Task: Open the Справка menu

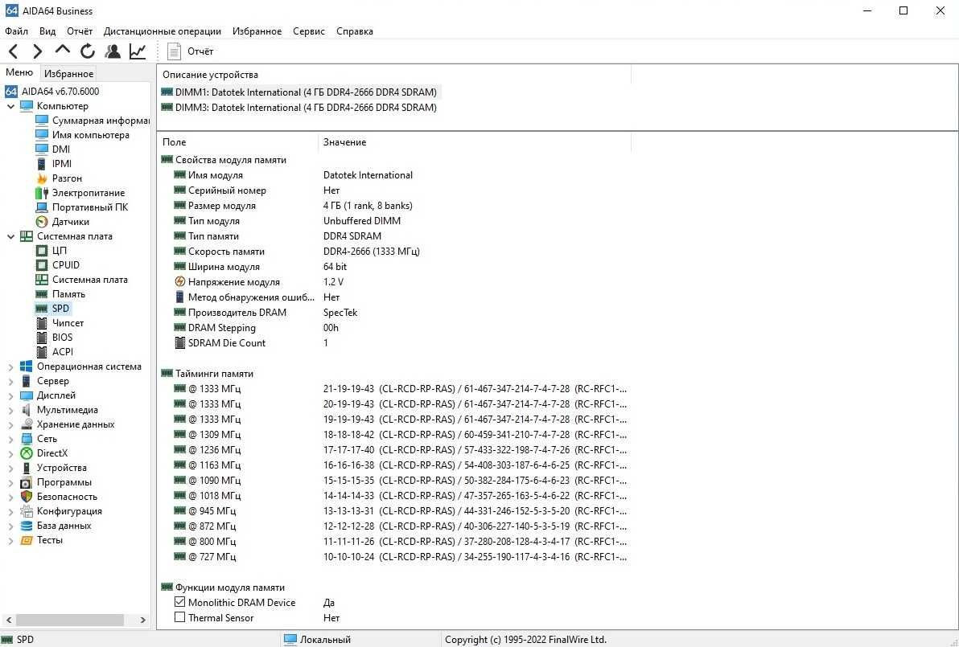Action: pyautogui.click(x=355, y=31)
